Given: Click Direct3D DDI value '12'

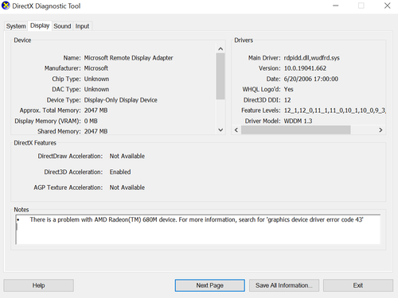Looking at the screenshot, I should (x=287, y=100).
